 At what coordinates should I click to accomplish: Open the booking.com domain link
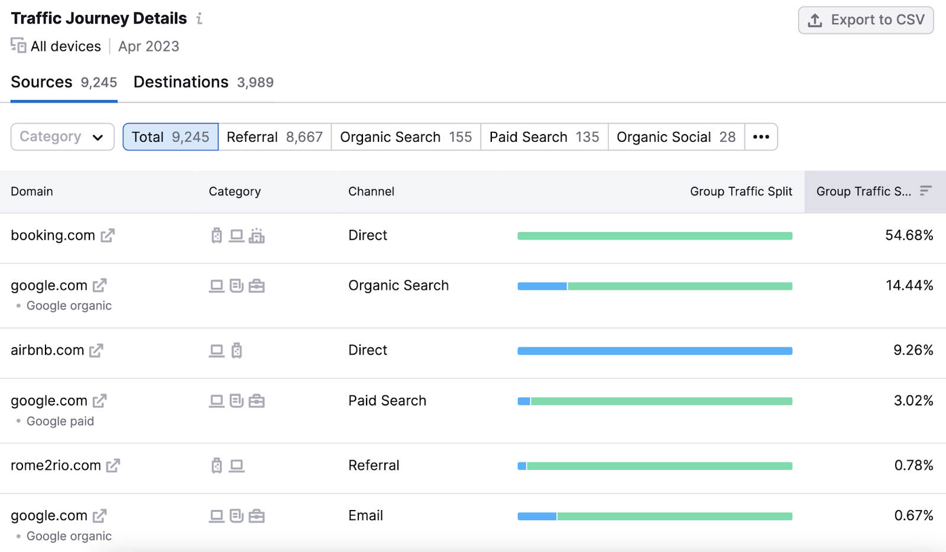tap(53, 235)
